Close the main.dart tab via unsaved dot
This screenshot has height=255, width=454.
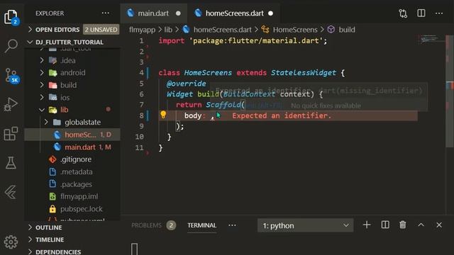click(x=178, y=13)
